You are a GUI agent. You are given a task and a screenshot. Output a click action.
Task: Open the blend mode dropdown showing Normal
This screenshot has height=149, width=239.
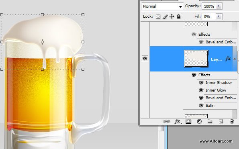point(162,6)
